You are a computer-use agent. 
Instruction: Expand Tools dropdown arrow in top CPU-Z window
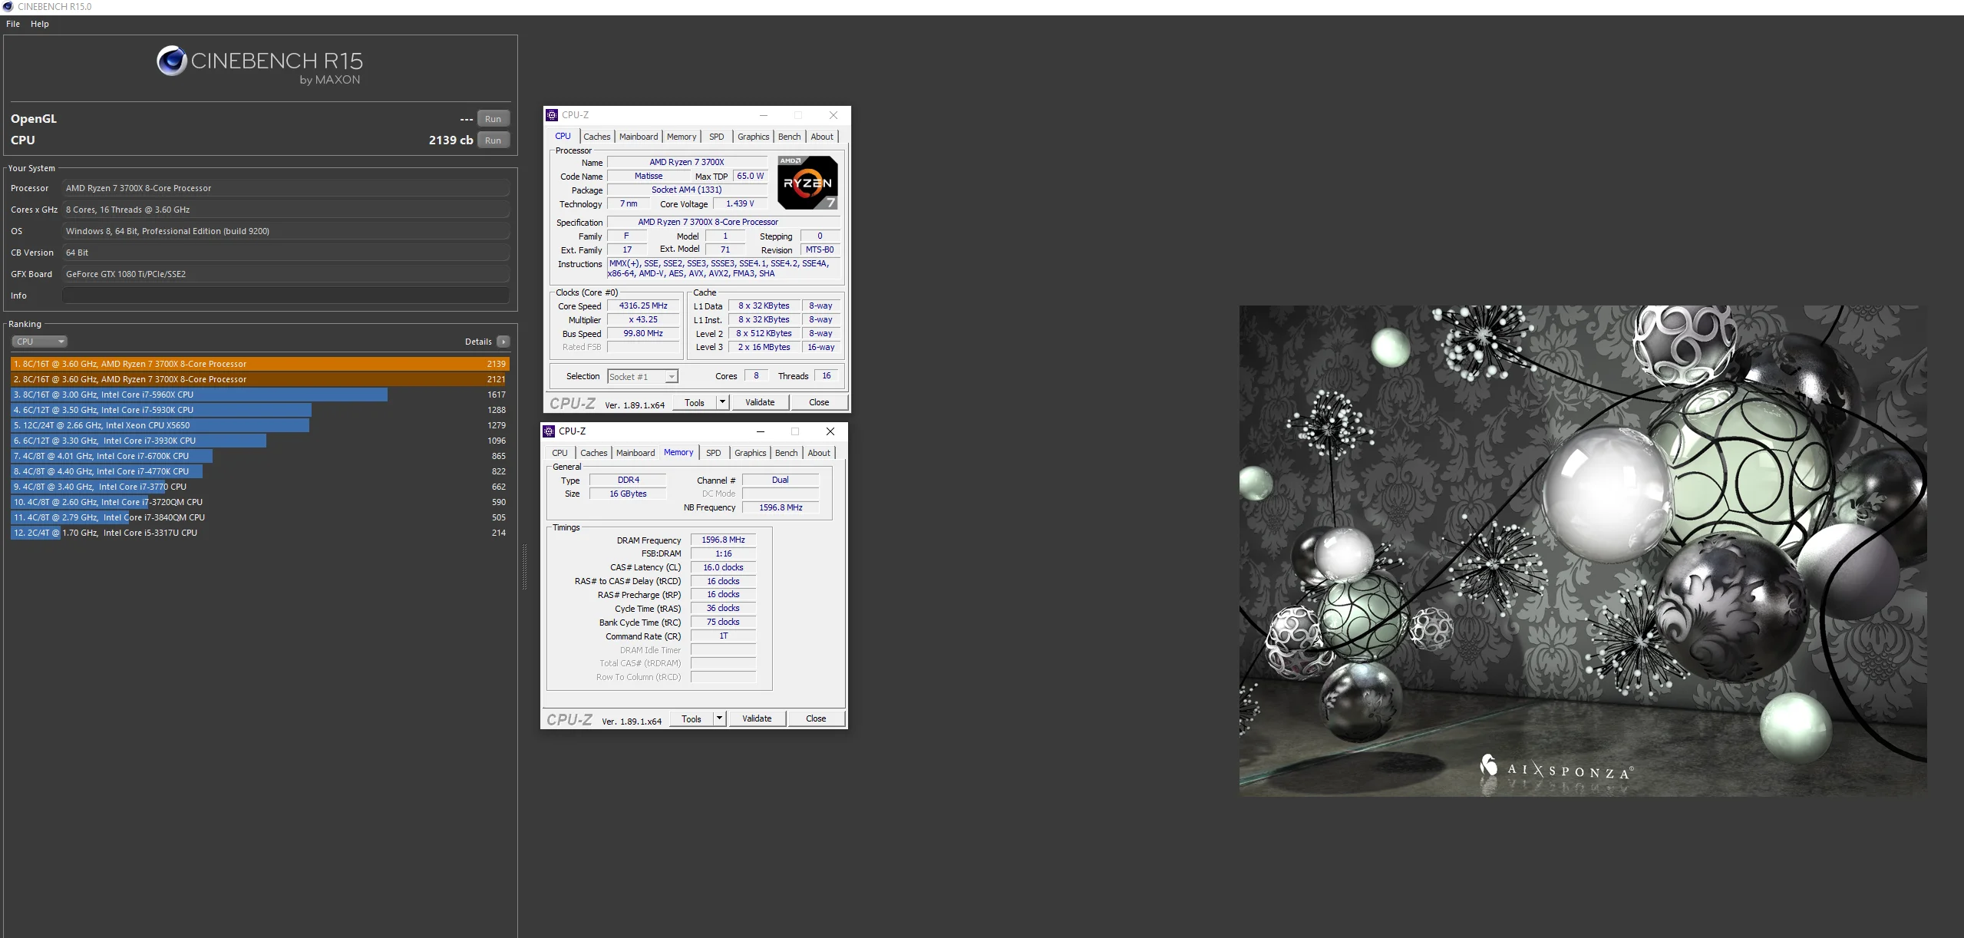722,402
